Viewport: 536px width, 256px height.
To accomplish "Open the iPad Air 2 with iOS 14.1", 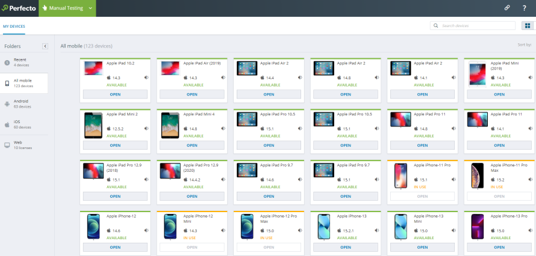I will point(423,94).
